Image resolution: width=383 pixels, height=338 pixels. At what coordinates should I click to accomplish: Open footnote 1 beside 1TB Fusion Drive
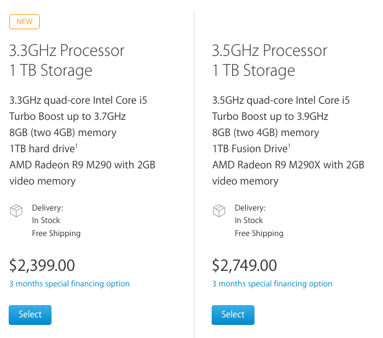[289, 145]
